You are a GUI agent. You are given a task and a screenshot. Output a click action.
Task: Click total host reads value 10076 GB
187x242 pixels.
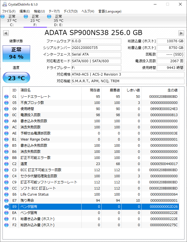pyautogui.click(x=171, y=41)
